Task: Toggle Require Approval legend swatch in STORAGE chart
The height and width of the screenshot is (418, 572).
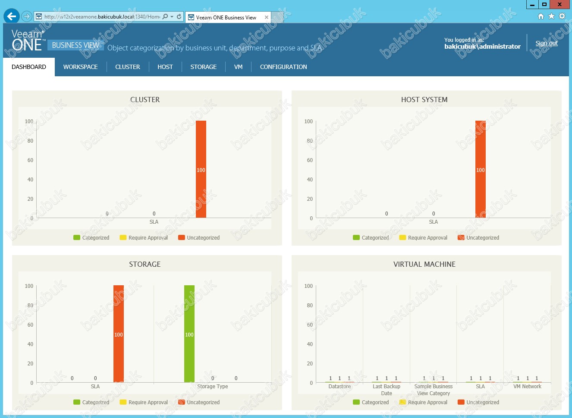Action: pyautogui.click(x=123, y=402)
